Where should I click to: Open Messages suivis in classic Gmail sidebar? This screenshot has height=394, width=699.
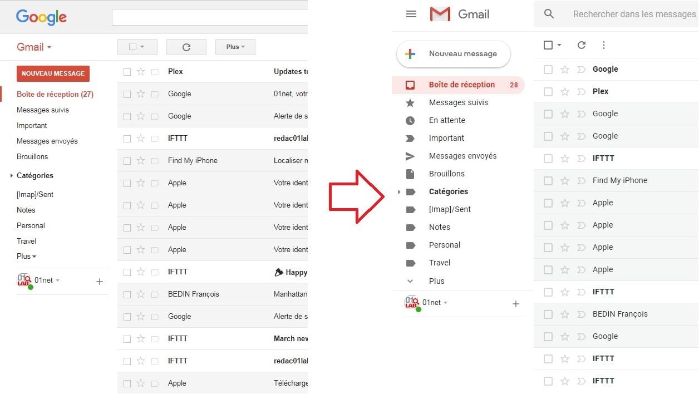43,110
